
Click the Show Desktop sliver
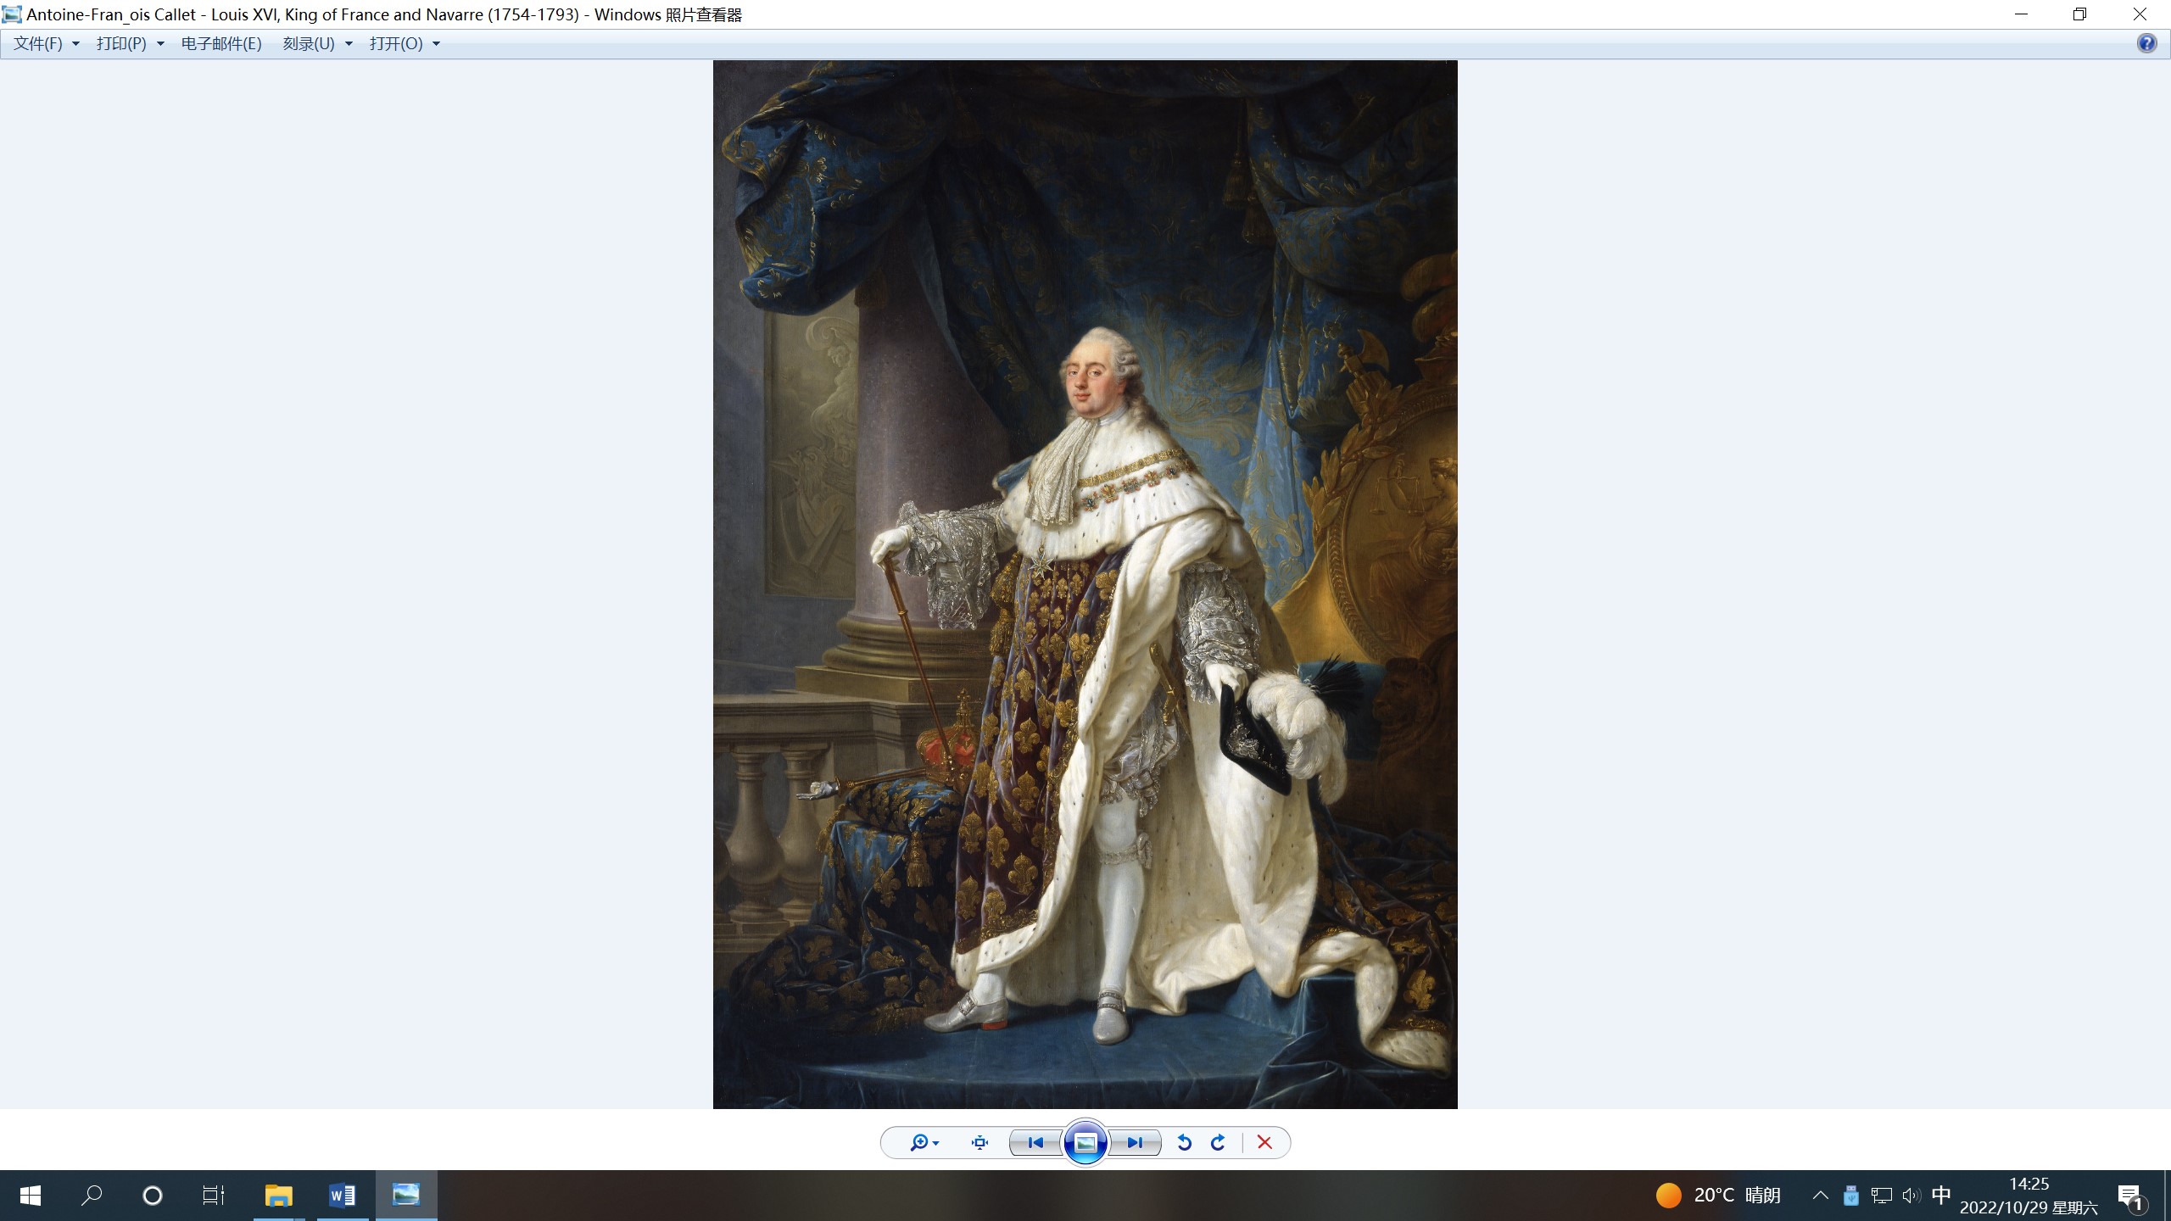point(2167,1196)
